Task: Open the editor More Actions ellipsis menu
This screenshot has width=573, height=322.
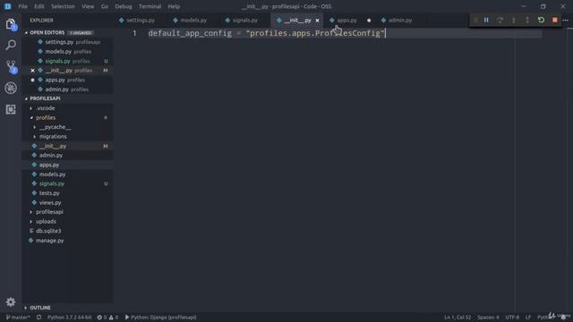Action: click(565, 20)
